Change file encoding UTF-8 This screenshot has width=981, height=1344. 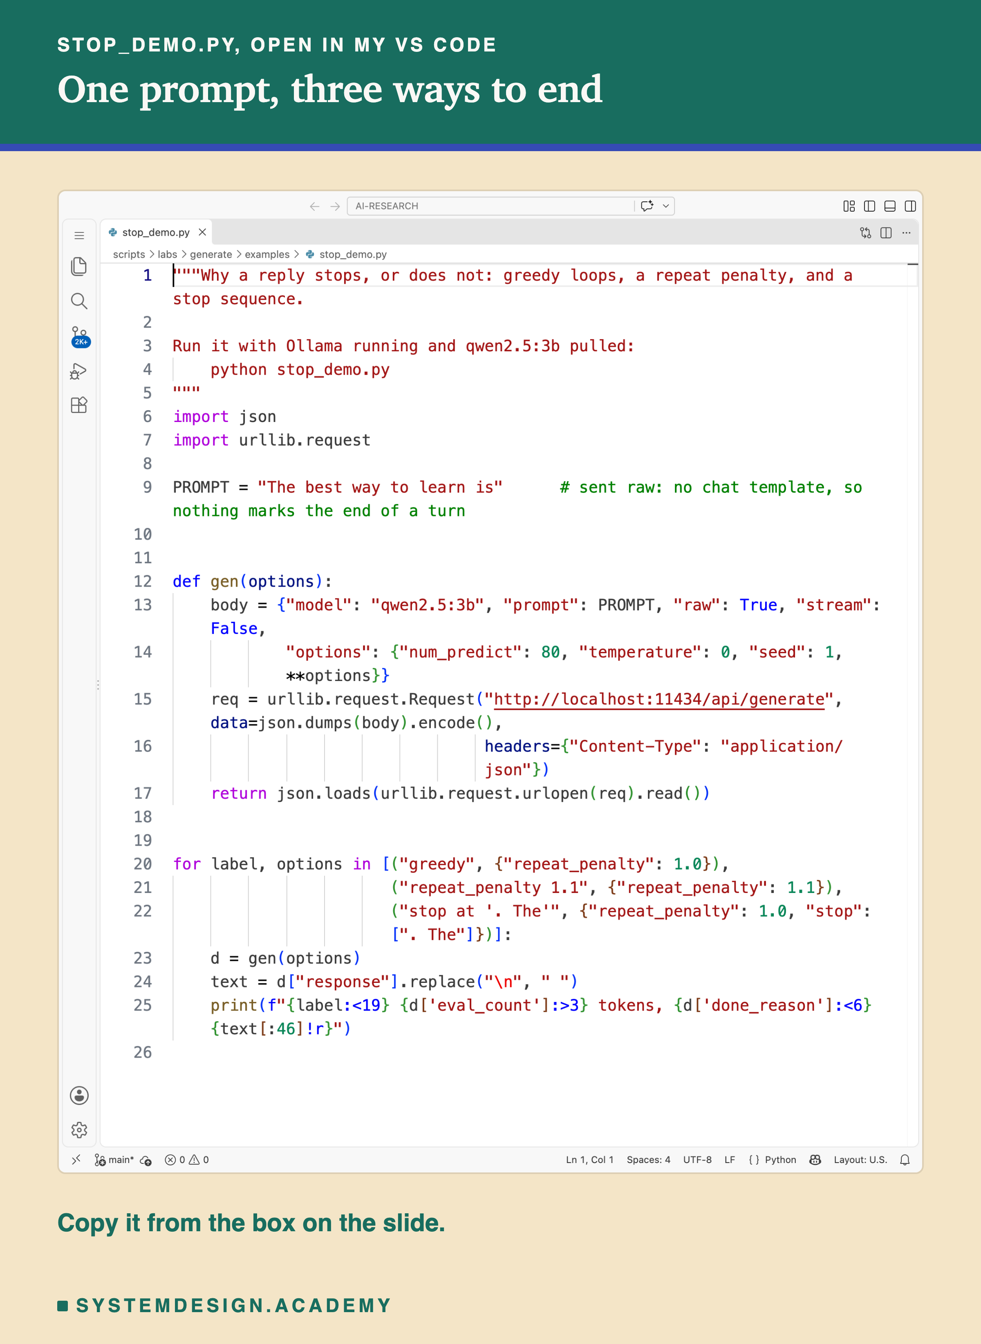(x=697, y=1159)
